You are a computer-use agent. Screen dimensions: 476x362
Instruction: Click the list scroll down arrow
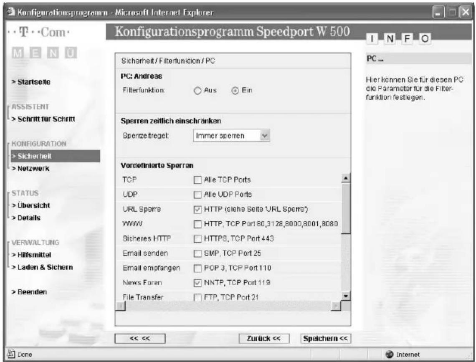point(345,296)
